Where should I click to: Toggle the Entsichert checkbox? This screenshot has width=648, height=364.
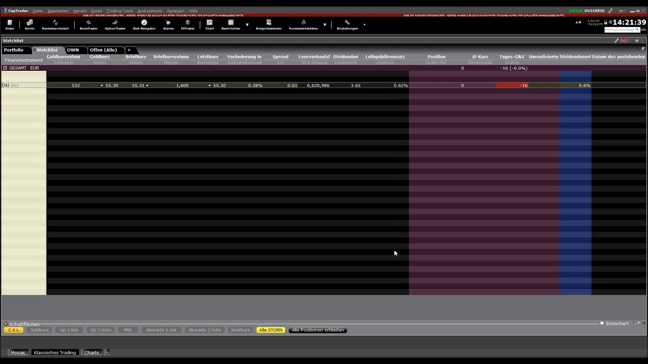pos(602,324)
